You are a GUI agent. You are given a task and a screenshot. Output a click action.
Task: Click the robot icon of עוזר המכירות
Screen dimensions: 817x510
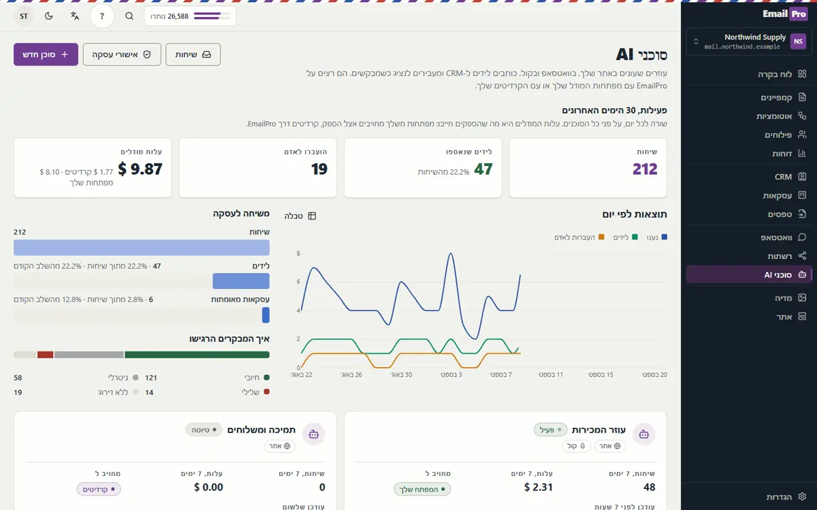click(644, 434)
